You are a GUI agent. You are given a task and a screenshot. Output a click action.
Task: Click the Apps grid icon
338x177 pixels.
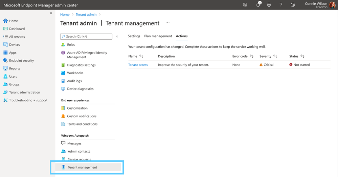point(5,53)
